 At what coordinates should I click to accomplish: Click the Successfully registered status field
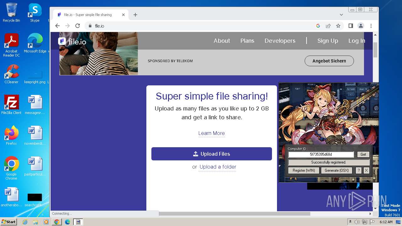[329, 162]
